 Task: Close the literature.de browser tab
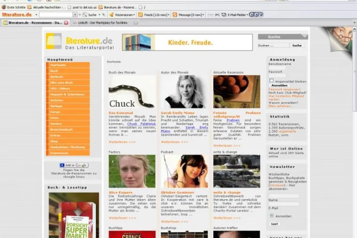pyautogui.click(x=66, y=23)
